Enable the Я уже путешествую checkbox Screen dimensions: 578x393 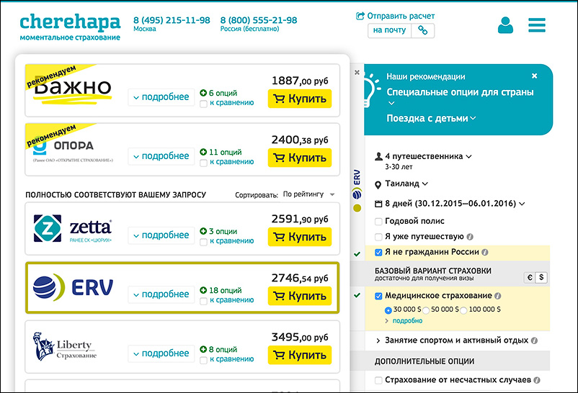tap(378, 237)
